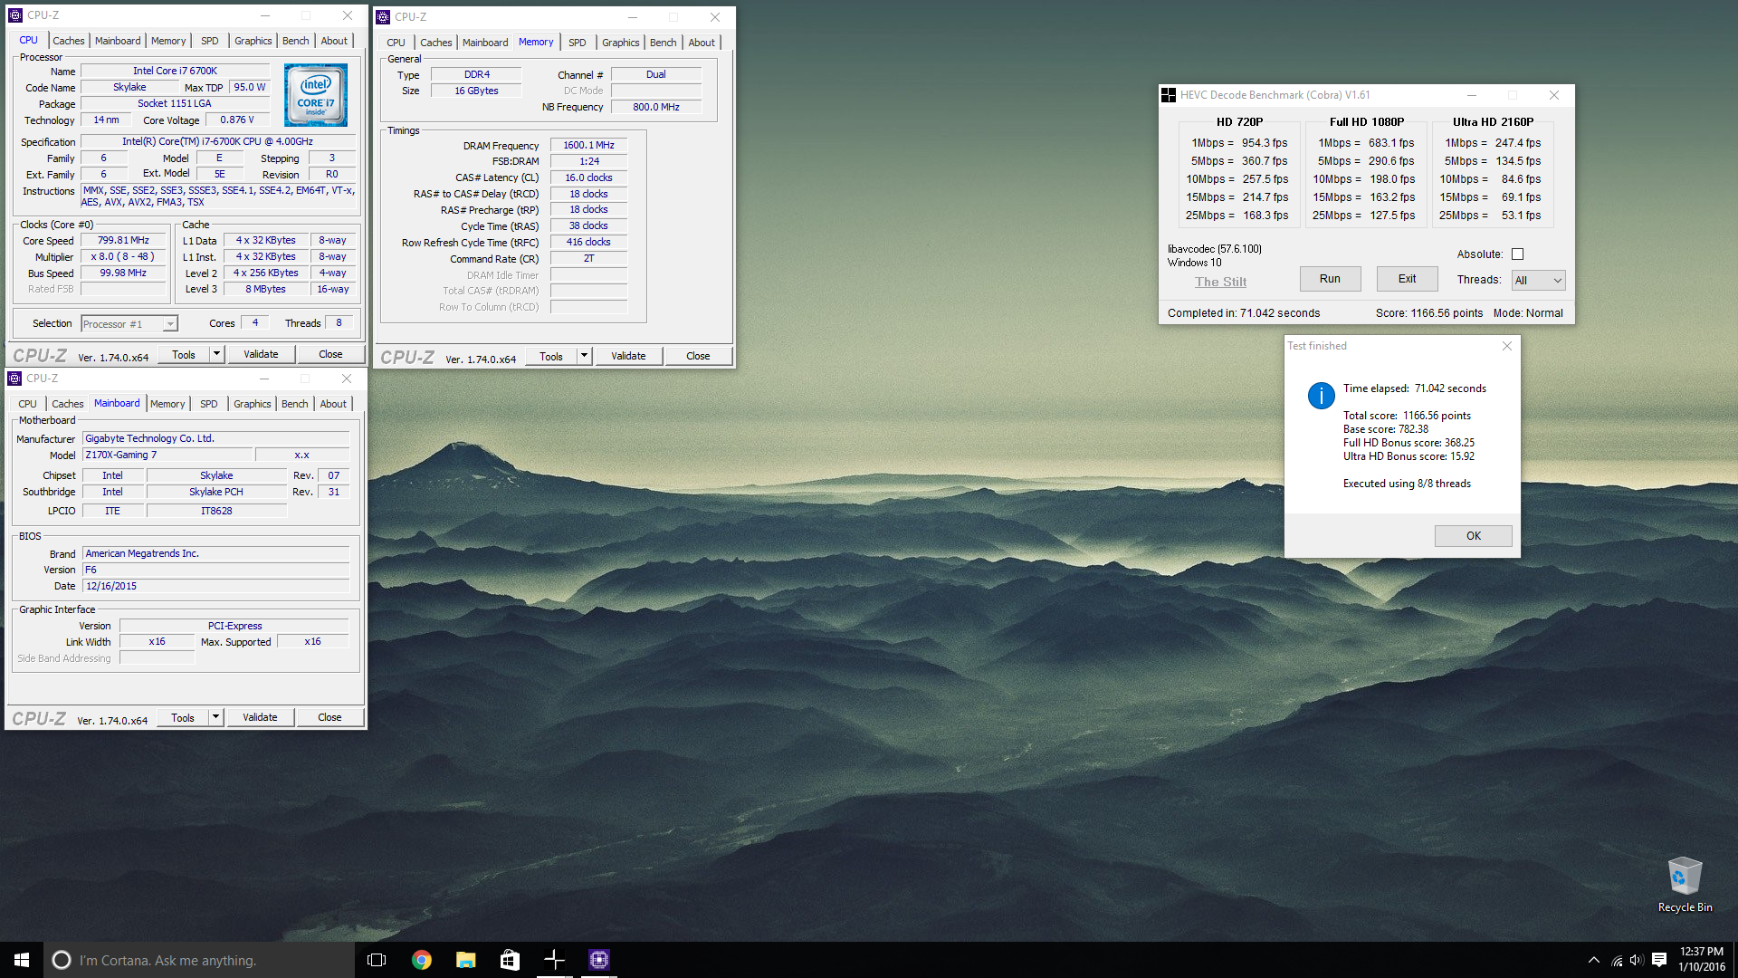The width and height of the screenshot is (1738, 978).
Task: Click Close button in the Memory window
Action: coord(698,356)
